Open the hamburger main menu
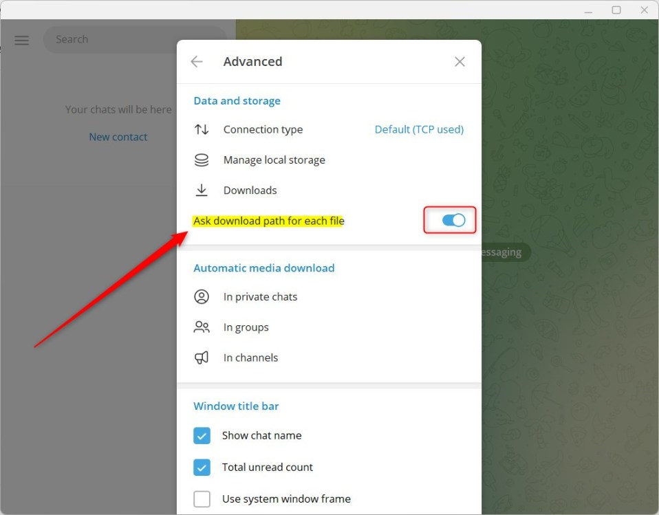 coord(22,41)
